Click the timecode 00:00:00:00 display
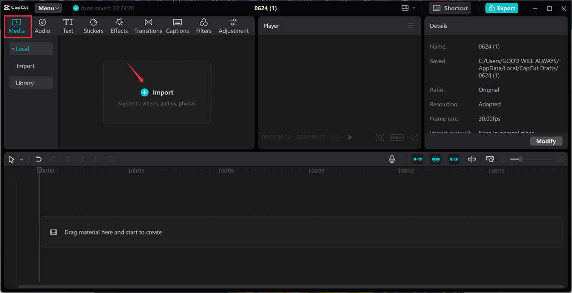The image size is (572, 293). (276, 138)
